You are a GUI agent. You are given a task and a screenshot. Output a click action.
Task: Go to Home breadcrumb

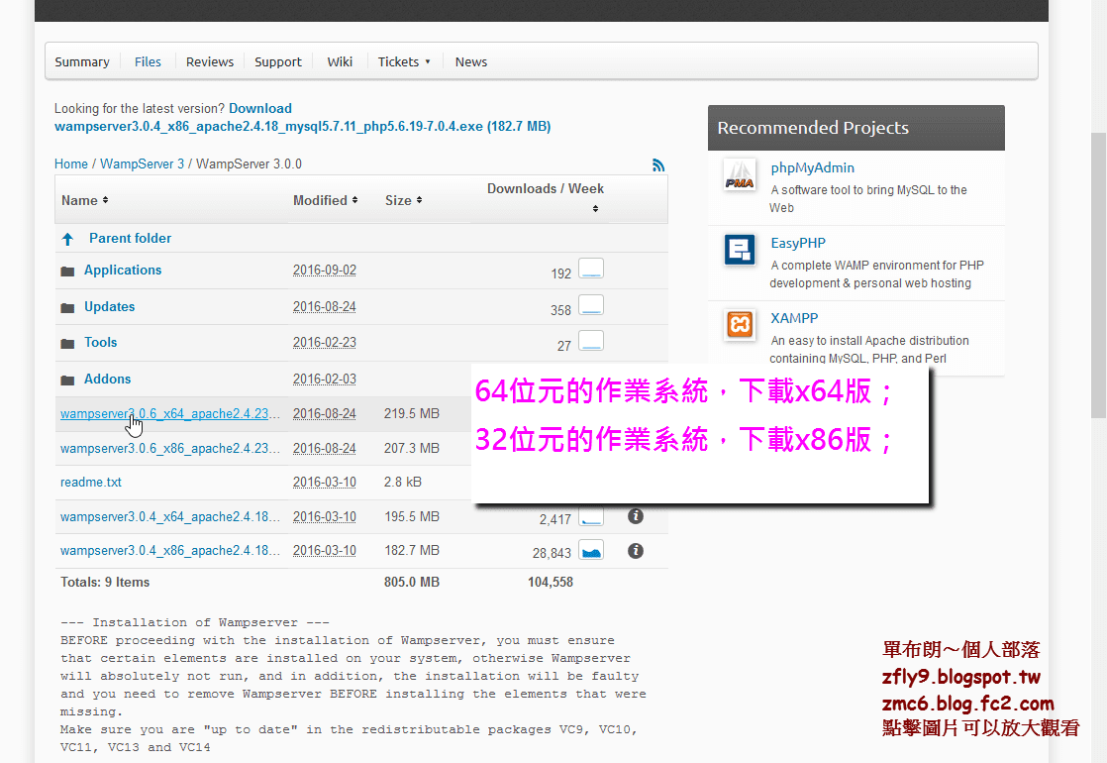(71, 163)
